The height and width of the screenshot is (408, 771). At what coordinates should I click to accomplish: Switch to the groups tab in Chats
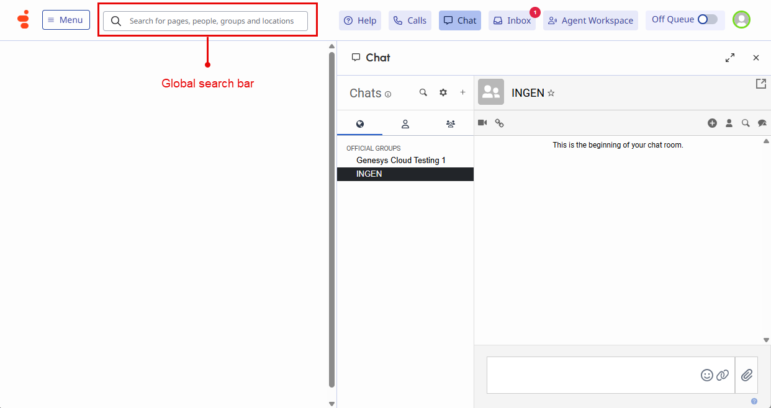451,124
